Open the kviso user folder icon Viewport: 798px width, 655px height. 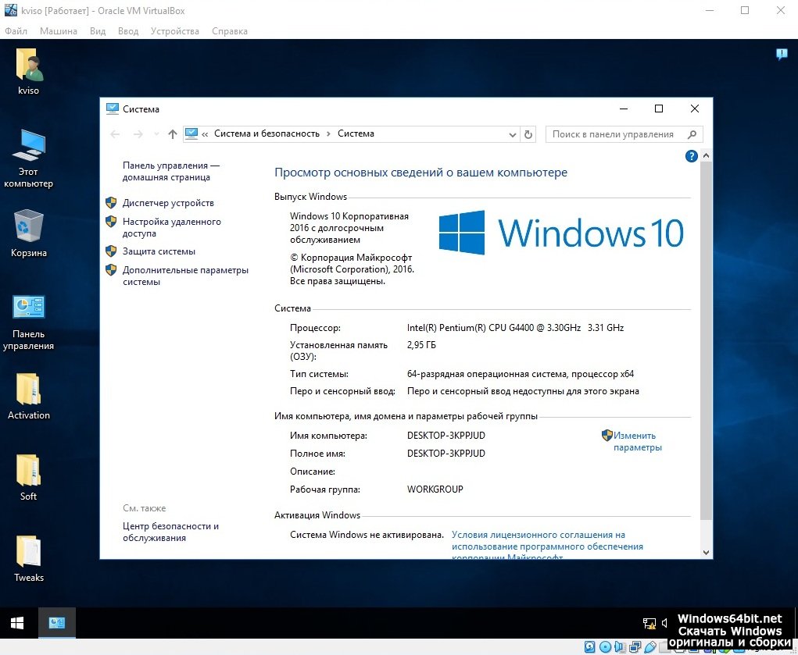pos(29,66)
